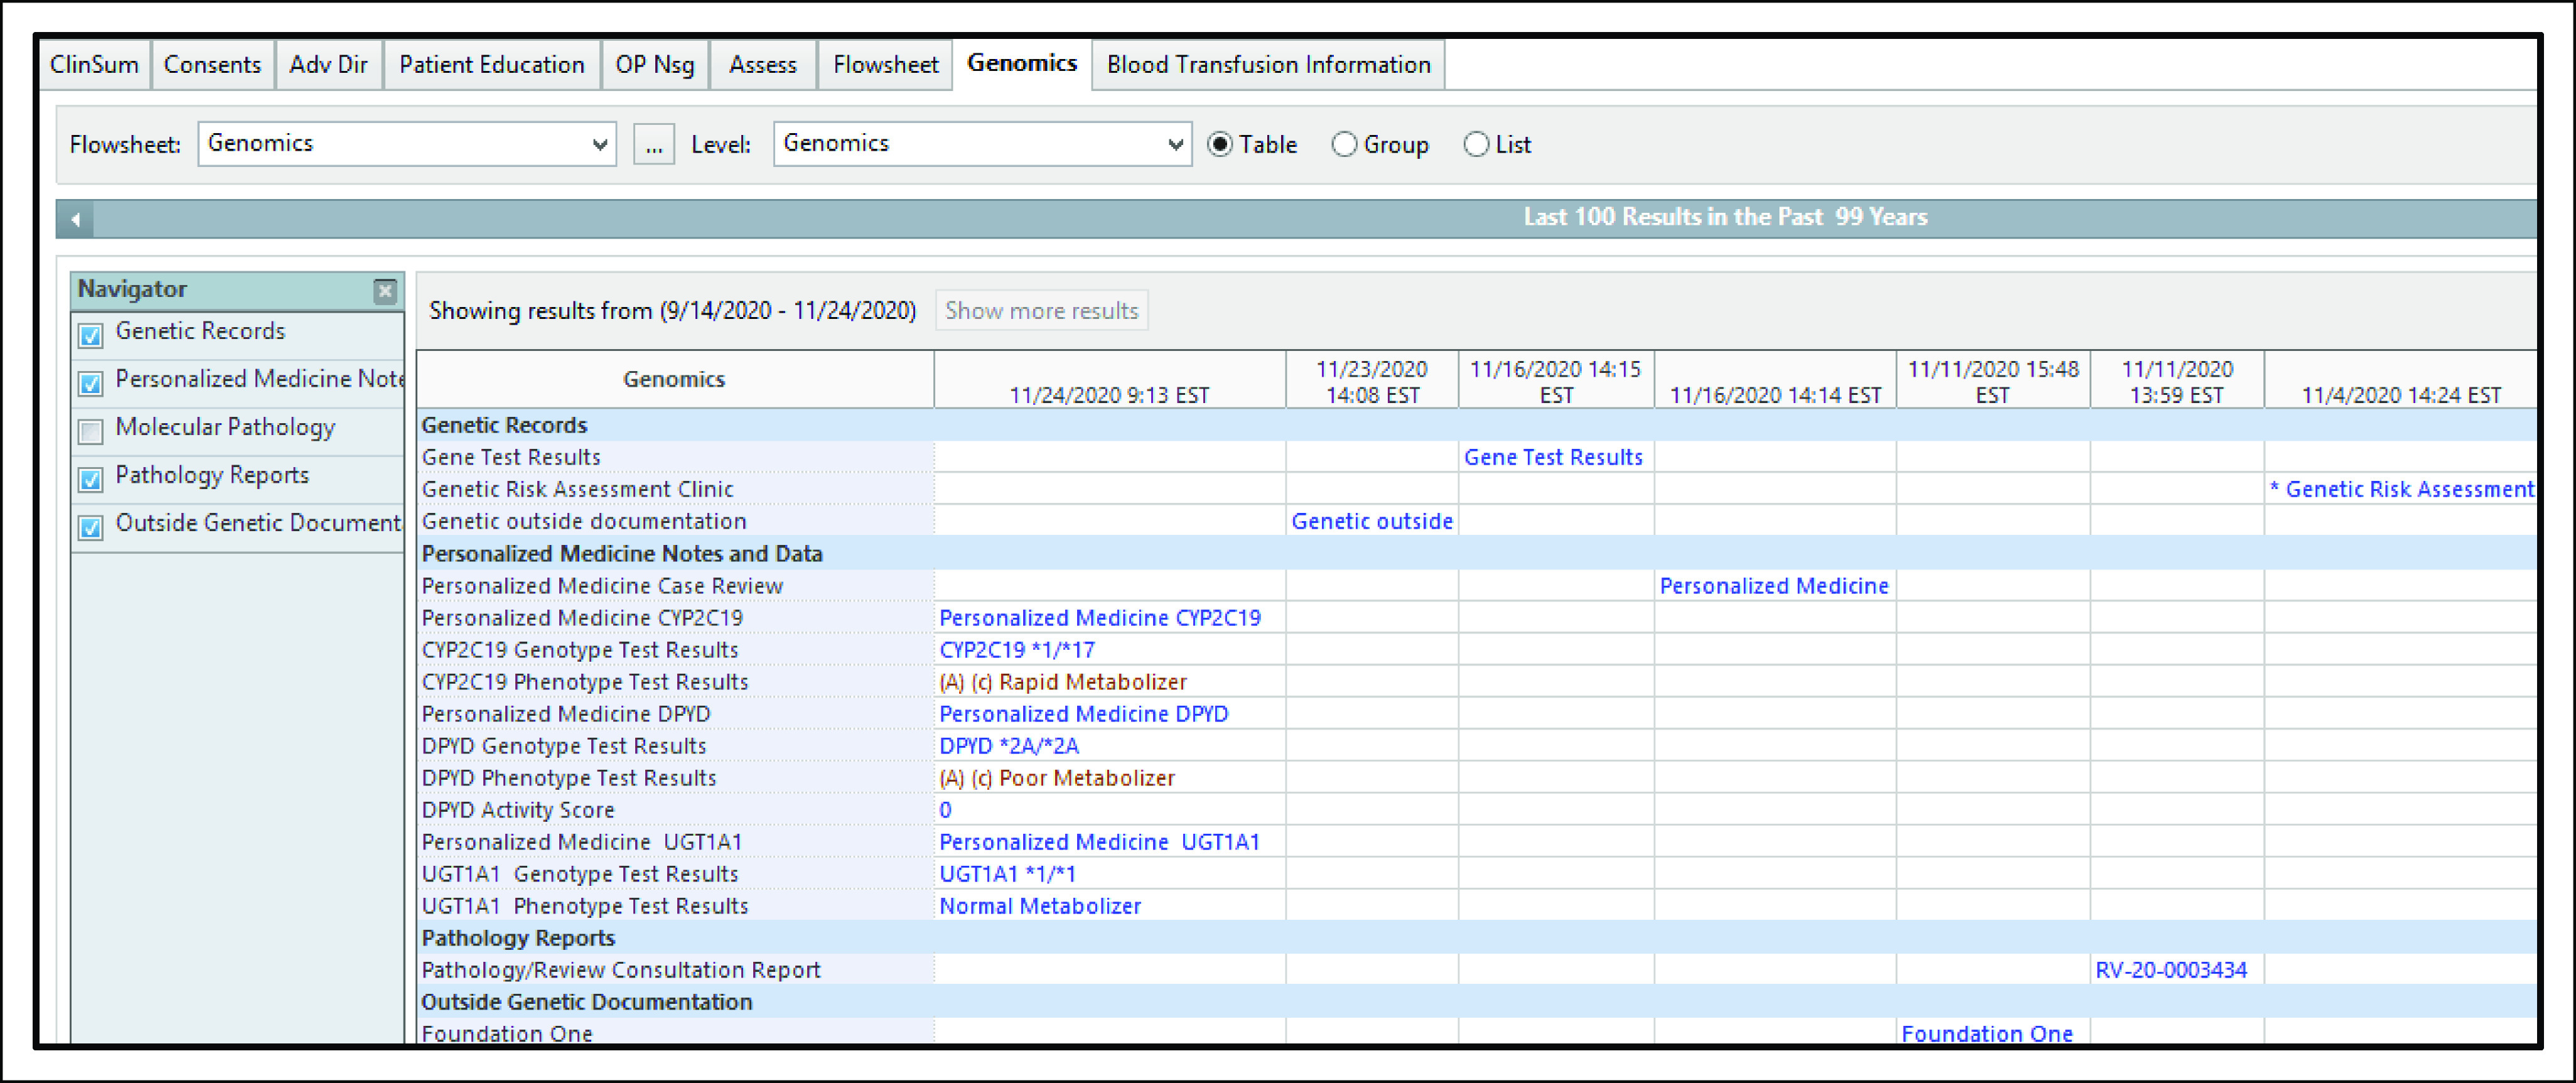Click the Pathology Reports section header row
The image size is (2576, 1083).
pos(1477,937)
